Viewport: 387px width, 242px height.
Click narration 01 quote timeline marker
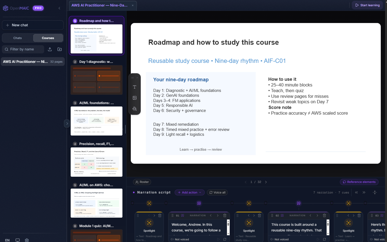click(x=199, y=203)
